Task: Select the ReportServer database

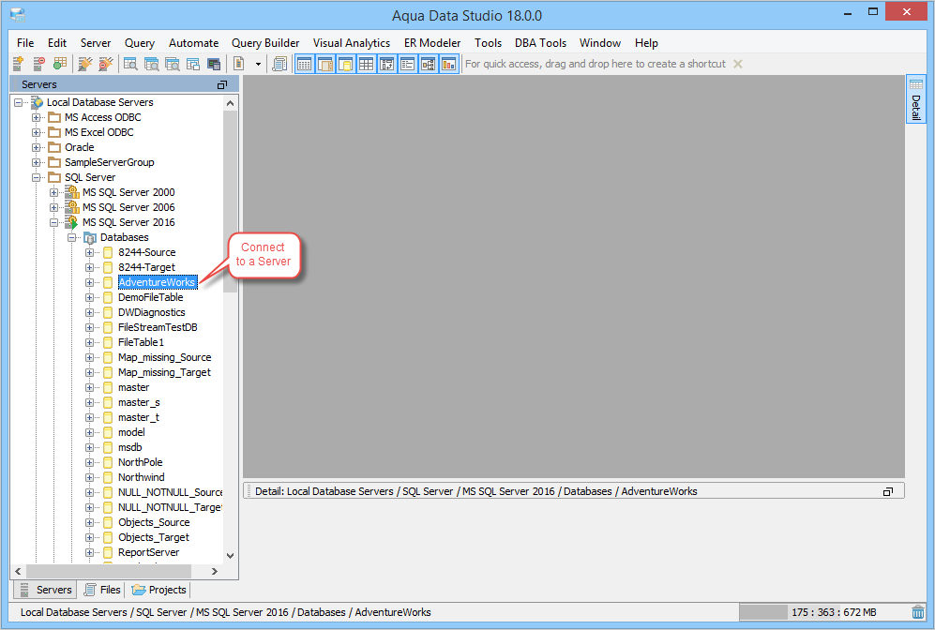Action: [148, 552]
